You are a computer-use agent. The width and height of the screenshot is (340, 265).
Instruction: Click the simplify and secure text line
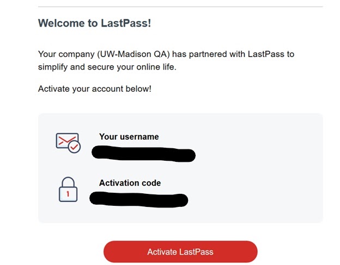107,67
